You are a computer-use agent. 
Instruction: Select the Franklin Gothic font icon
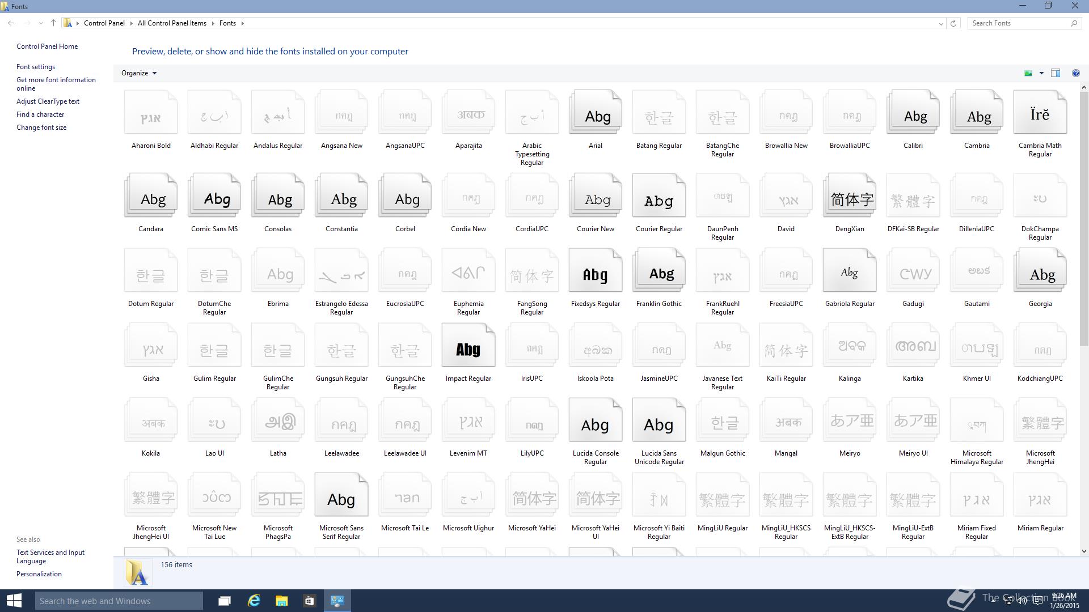659,270
